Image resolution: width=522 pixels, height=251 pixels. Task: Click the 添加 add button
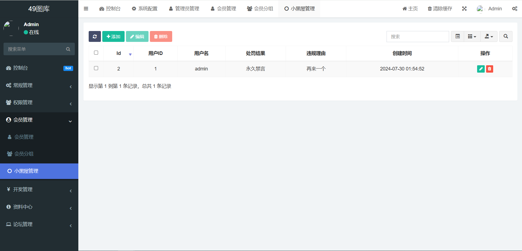coord(113,36)
